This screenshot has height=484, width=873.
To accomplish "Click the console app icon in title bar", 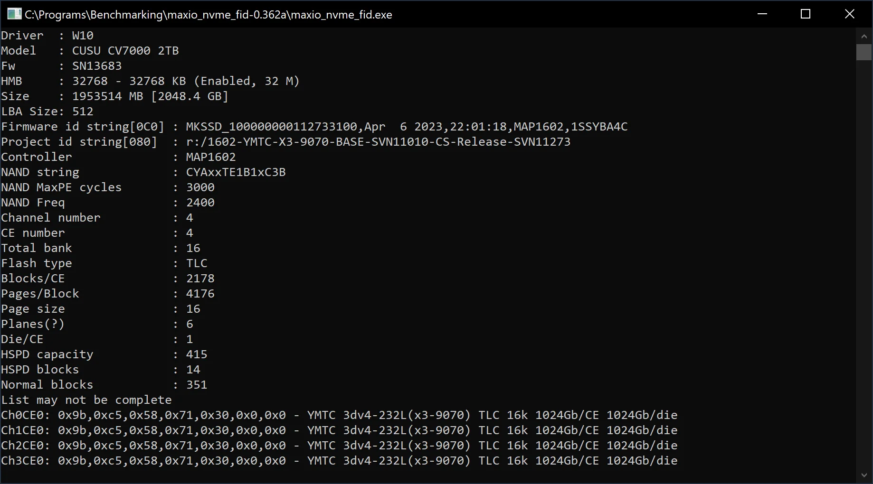I will point(14,14).
